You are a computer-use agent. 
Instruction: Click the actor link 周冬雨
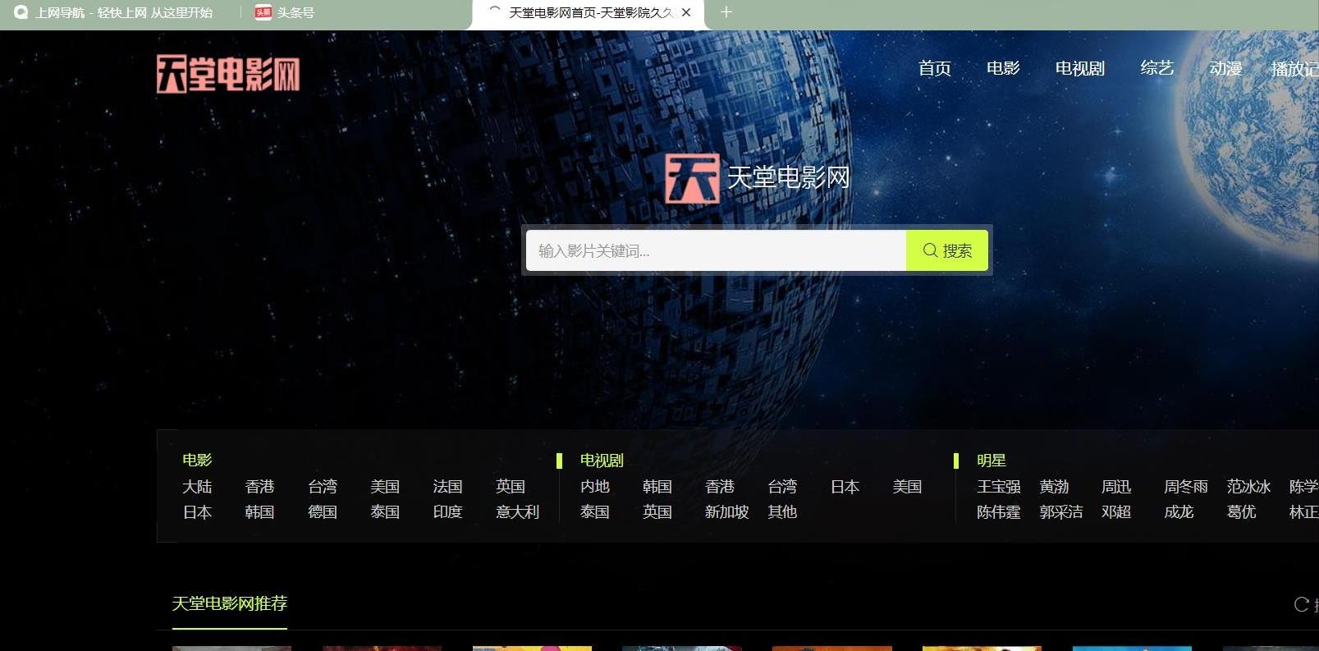pyautogui.click(x=1185, y=487)
